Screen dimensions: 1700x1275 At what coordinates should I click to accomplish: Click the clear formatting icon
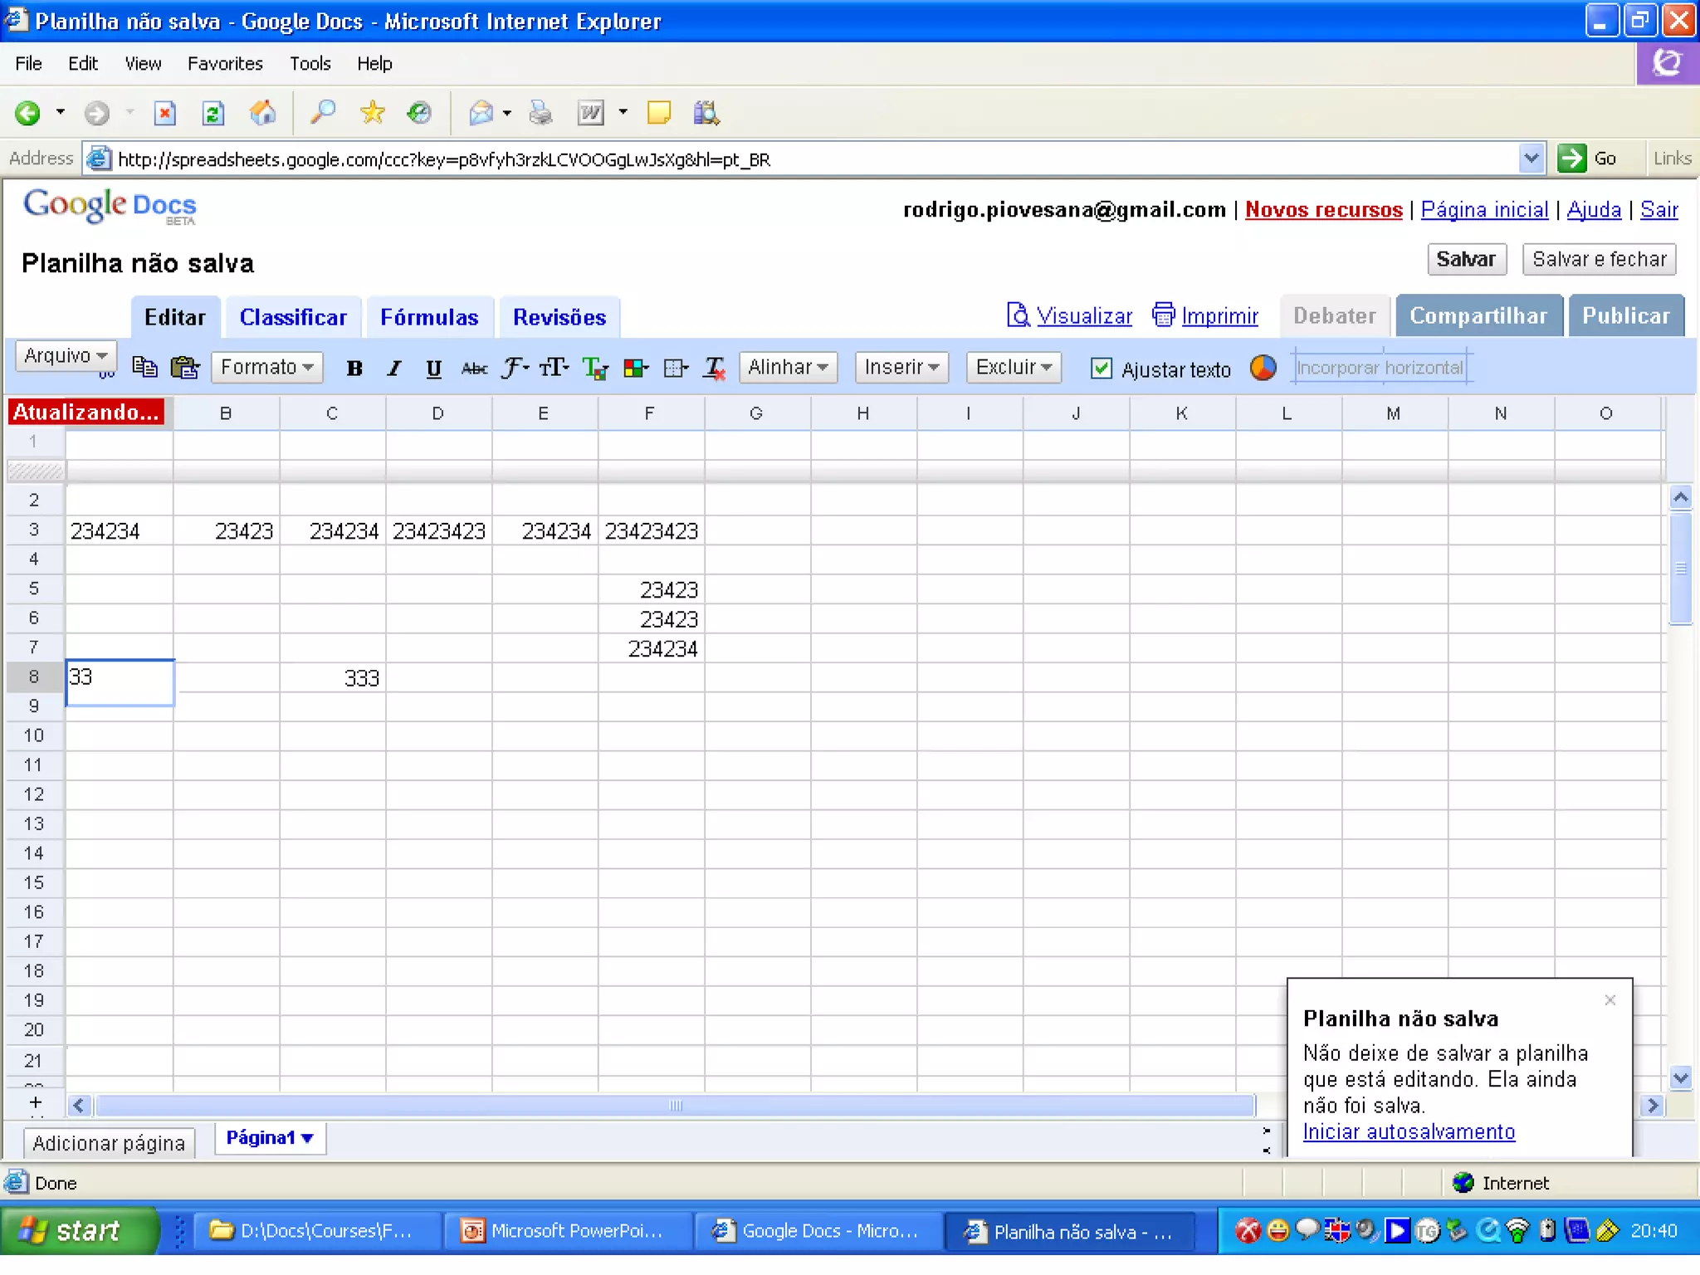tap(714, 368)
